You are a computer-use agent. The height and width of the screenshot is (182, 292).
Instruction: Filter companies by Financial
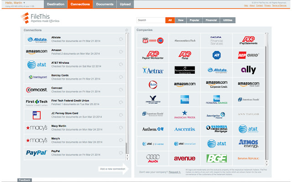[211, 20]
